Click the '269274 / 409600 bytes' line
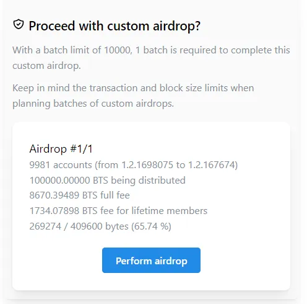The width and height of the screenshot is (307, 304). (100, 226)
